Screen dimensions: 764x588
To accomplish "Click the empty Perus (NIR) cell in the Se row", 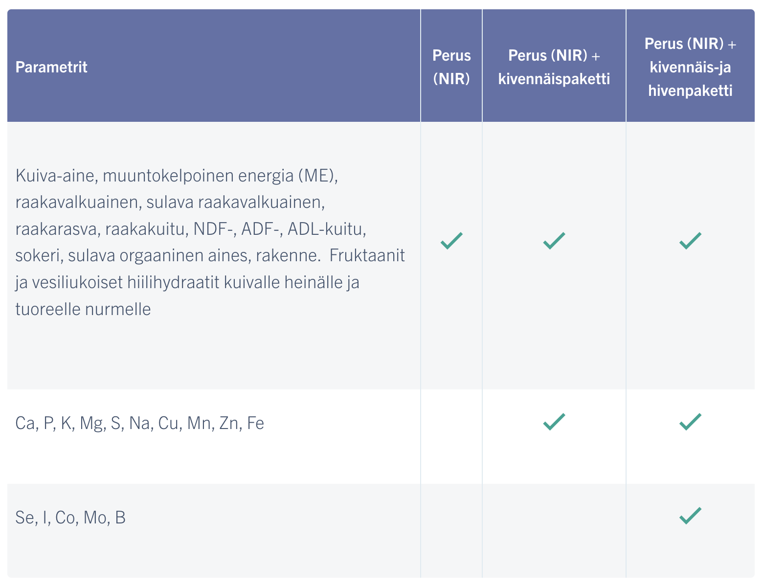I will coord(451,531).
